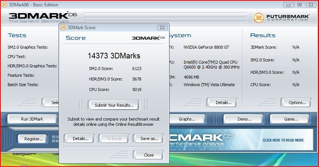Image resolution: width=319 pixels, height=167 pixels.
Task: Click the 3DMARK06 logo in main window
Action: tap(43, 17)
